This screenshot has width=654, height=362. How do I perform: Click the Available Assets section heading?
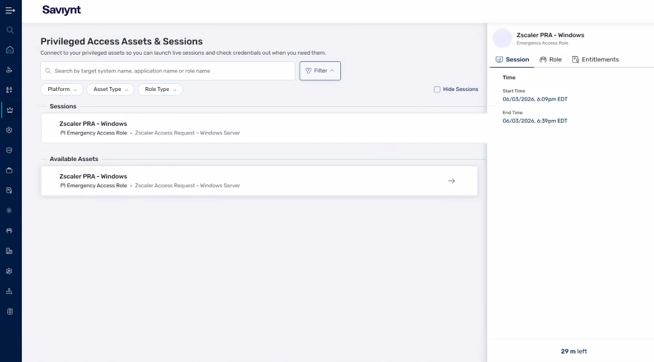point(74,159)
